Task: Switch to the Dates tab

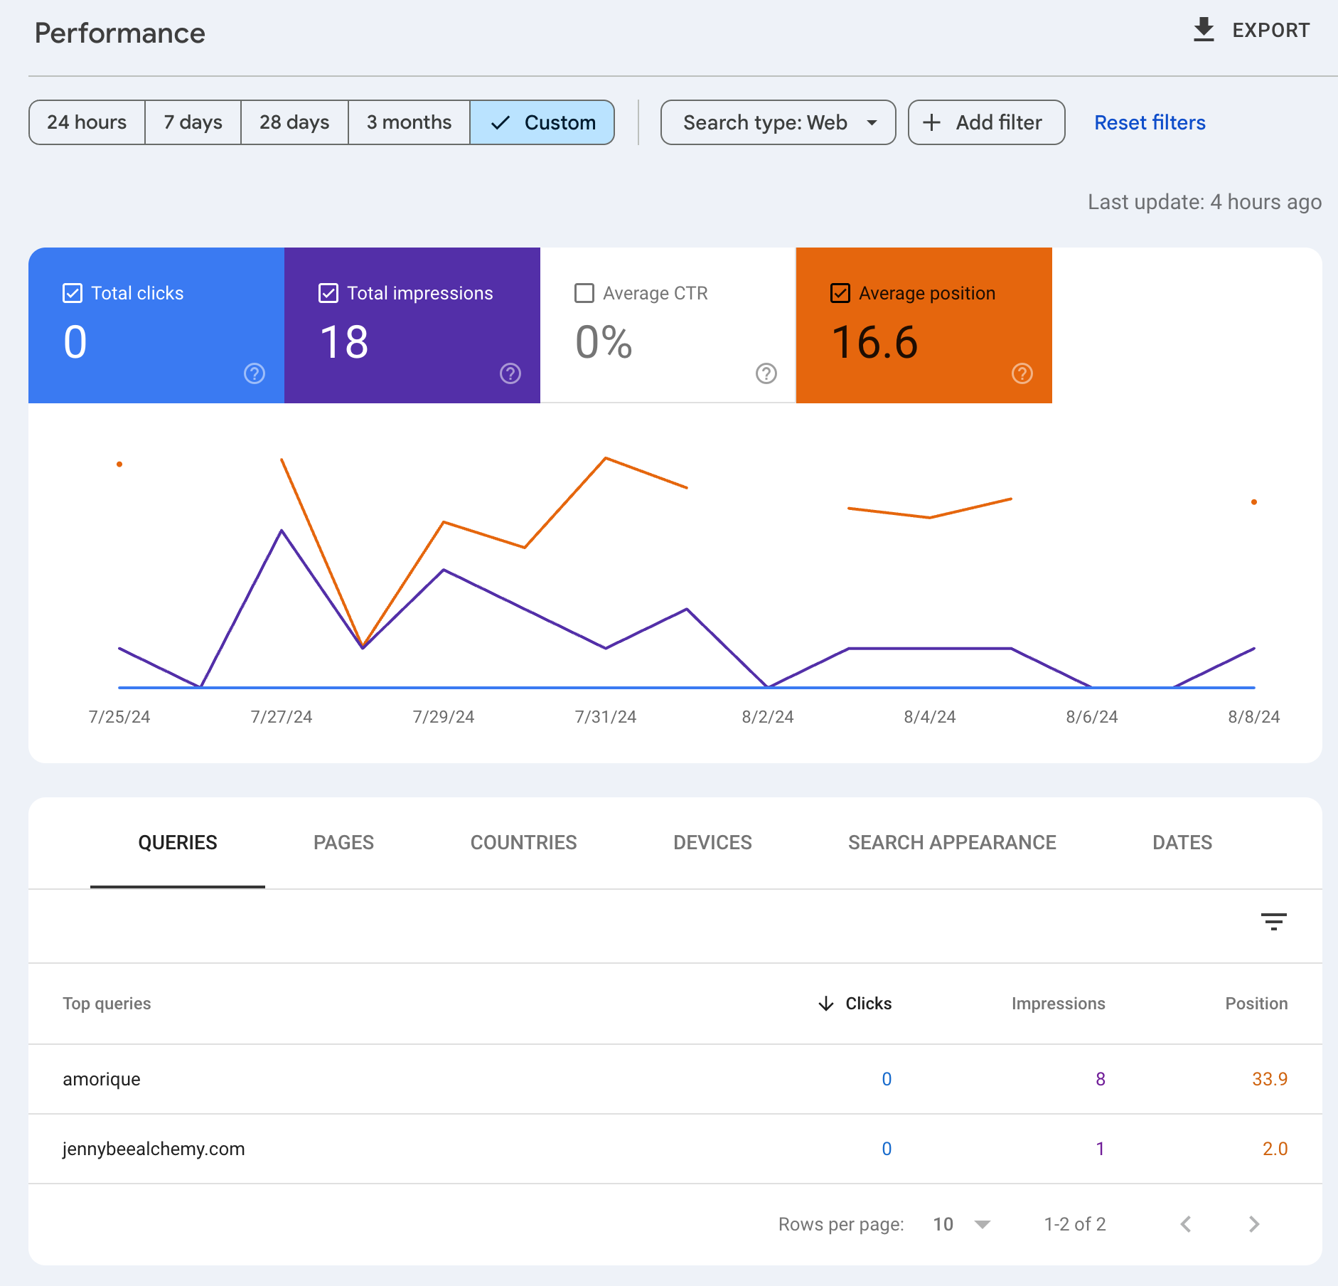Action: tap(1182, 843)
